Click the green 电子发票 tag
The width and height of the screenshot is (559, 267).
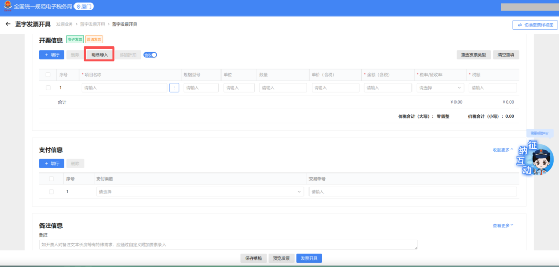(x=75, y=40)
